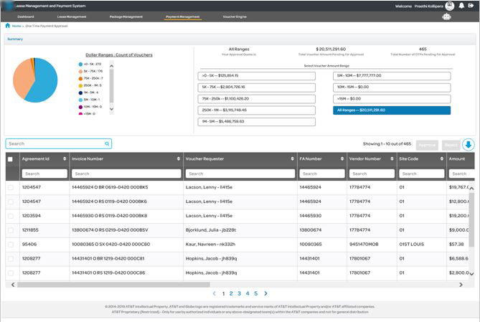Click legend scroll-down arrow
The width and height of the screenshot is (480, 322).
pos(111,109)
